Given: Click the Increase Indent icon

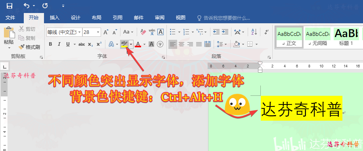Looking at the screenshot, I should tap(225, 32).
